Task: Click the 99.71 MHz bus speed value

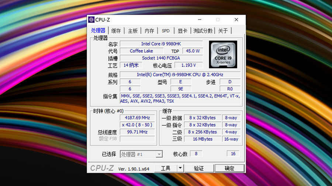Action: tap(137, 132)
